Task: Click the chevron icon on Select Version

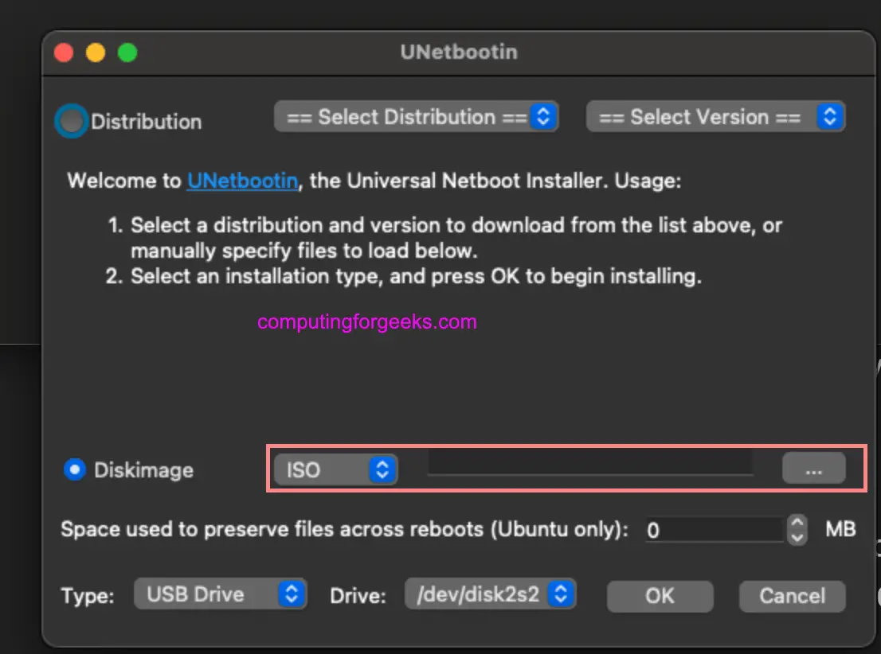Action: pyautogui.click(x=831, y=116)
